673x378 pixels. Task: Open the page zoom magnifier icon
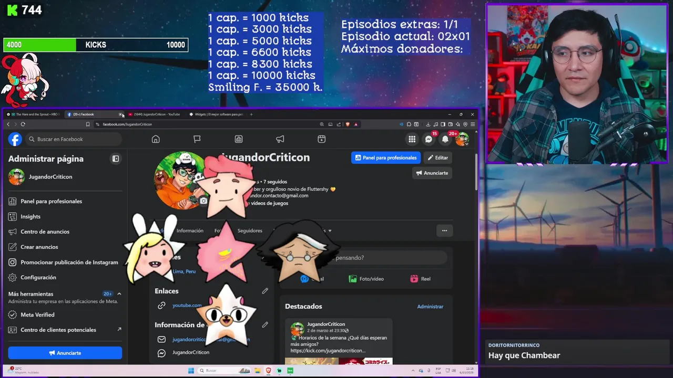[x=322, y=124]
